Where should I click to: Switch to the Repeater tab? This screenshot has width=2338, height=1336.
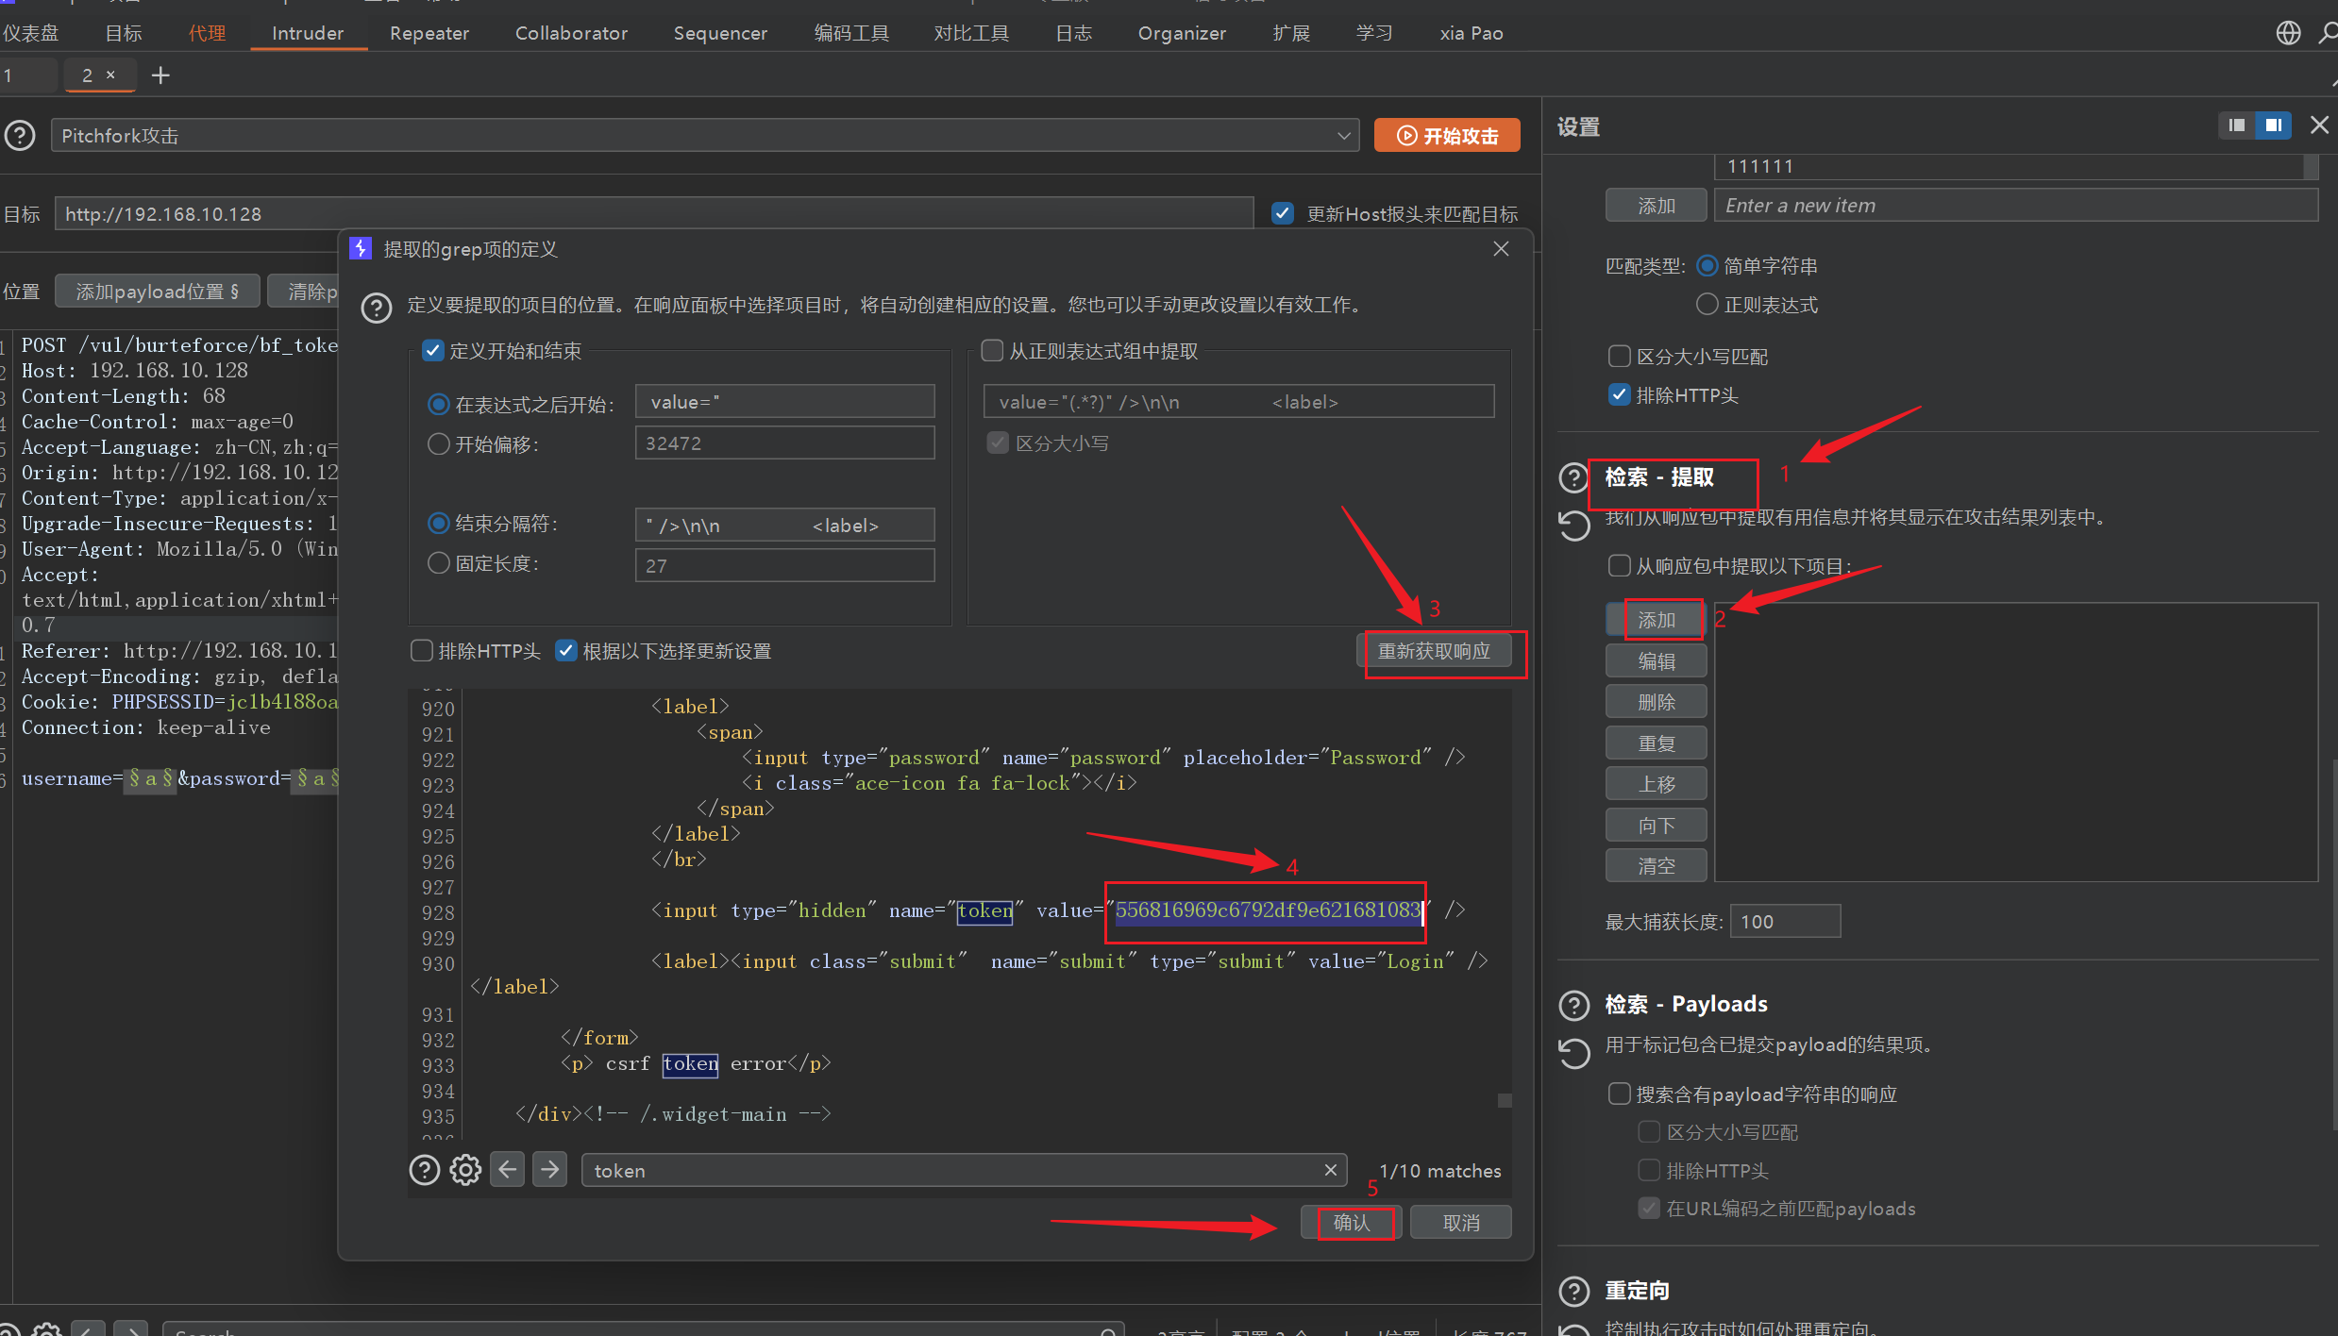click(429, 33)
